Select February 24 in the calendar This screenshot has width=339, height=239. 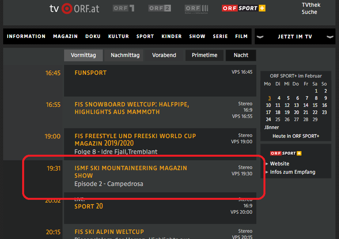click(268, 119)
